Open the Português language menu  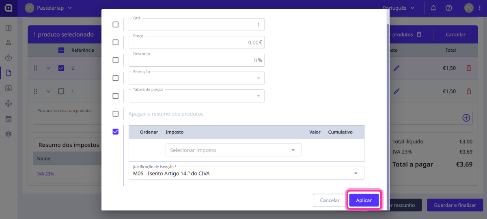(399, 8)
